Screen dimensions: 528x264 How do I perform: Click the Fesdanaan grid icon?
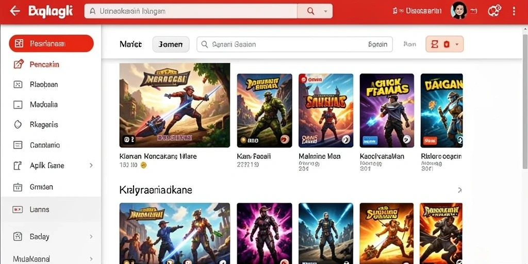pyautogui.click(x=19, y=43)
